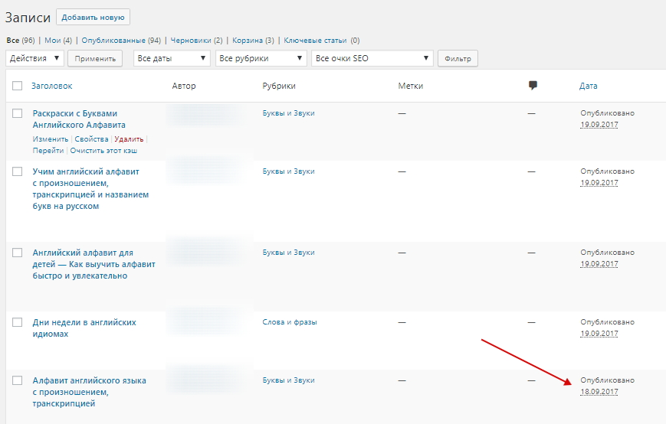This screenshot has height=424, width=666.
Task: Toggle the select-all checkbox in header
Action: pyautogui.click(x=18, y=86)
